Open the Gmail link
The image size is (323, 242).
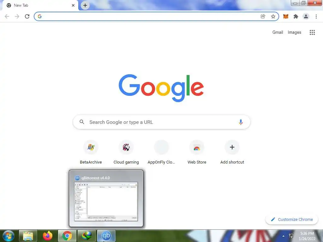(x=278, y=32)
